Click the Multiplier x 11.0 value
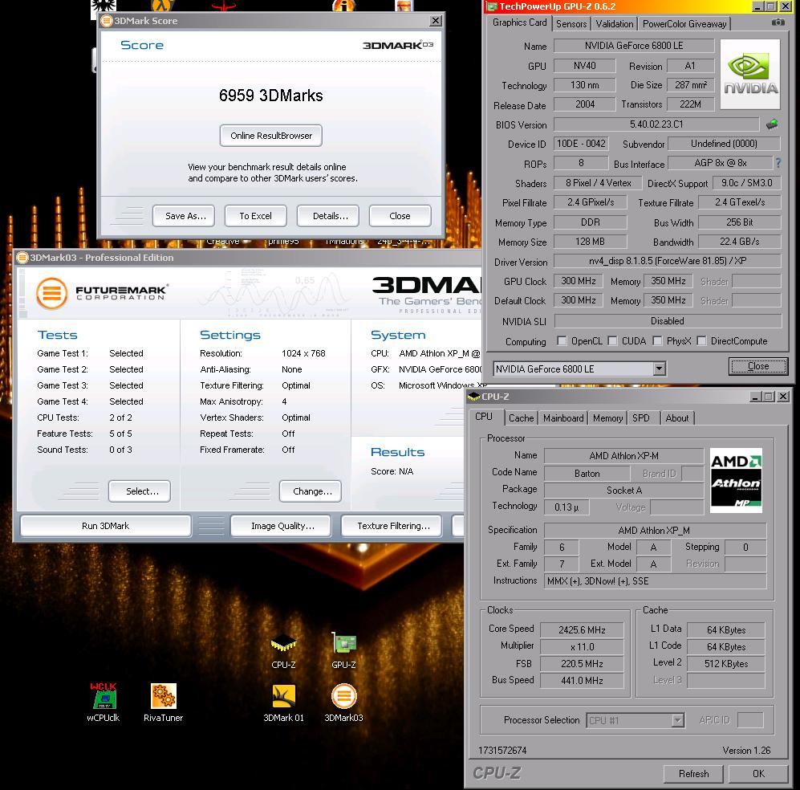Screen dimensions: 800x790 pos(582,646)
